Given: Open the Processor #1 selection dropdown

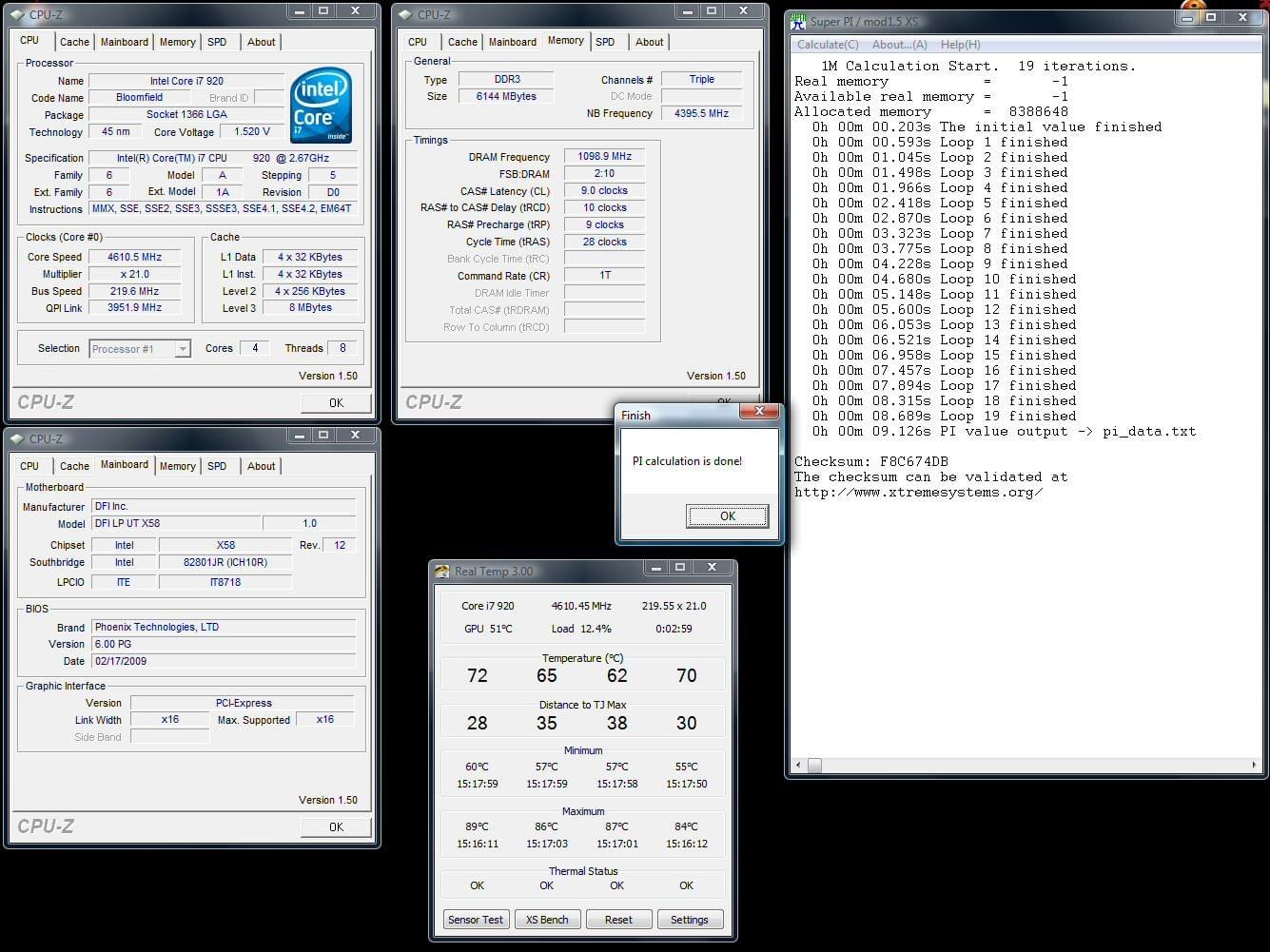Looking at the screenshot, I should click(183, 349).
